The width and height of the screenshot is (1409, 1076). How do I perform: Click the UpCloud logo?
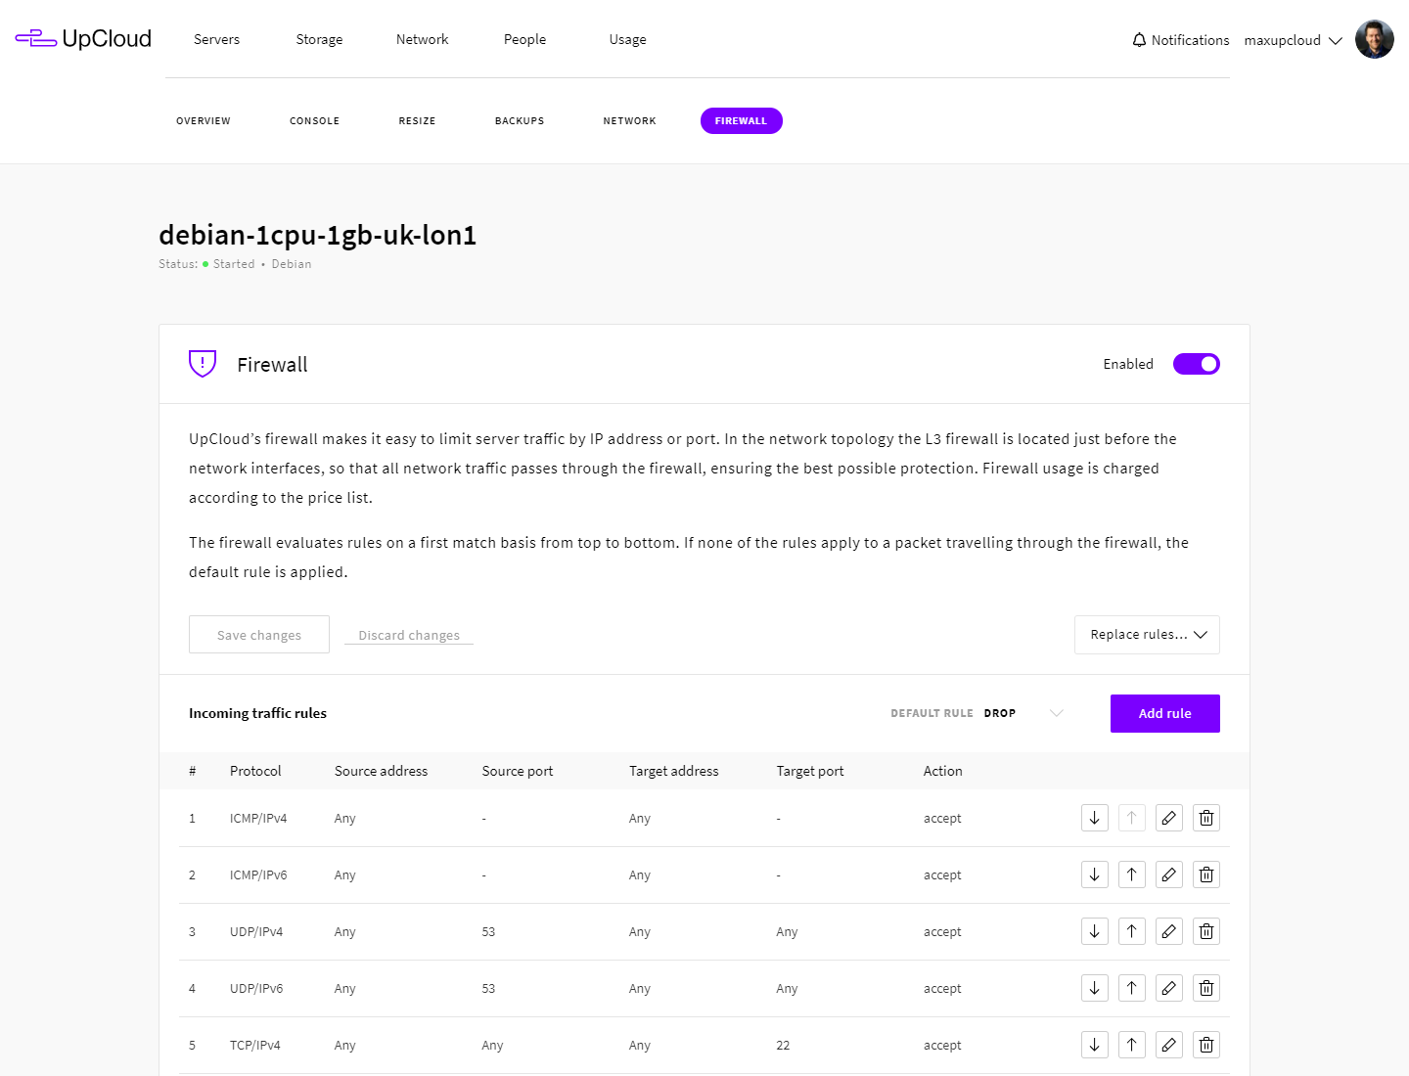pos(84,39)
